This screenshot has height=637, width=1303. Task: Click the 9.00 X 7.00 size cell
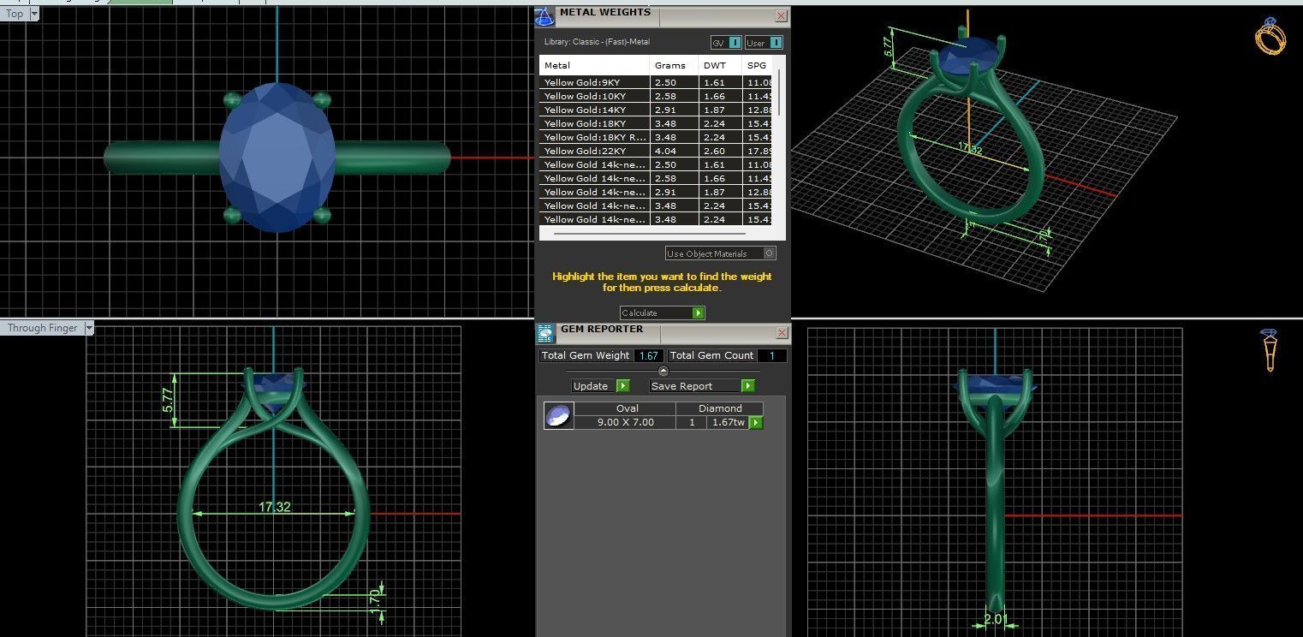(625, 422)
